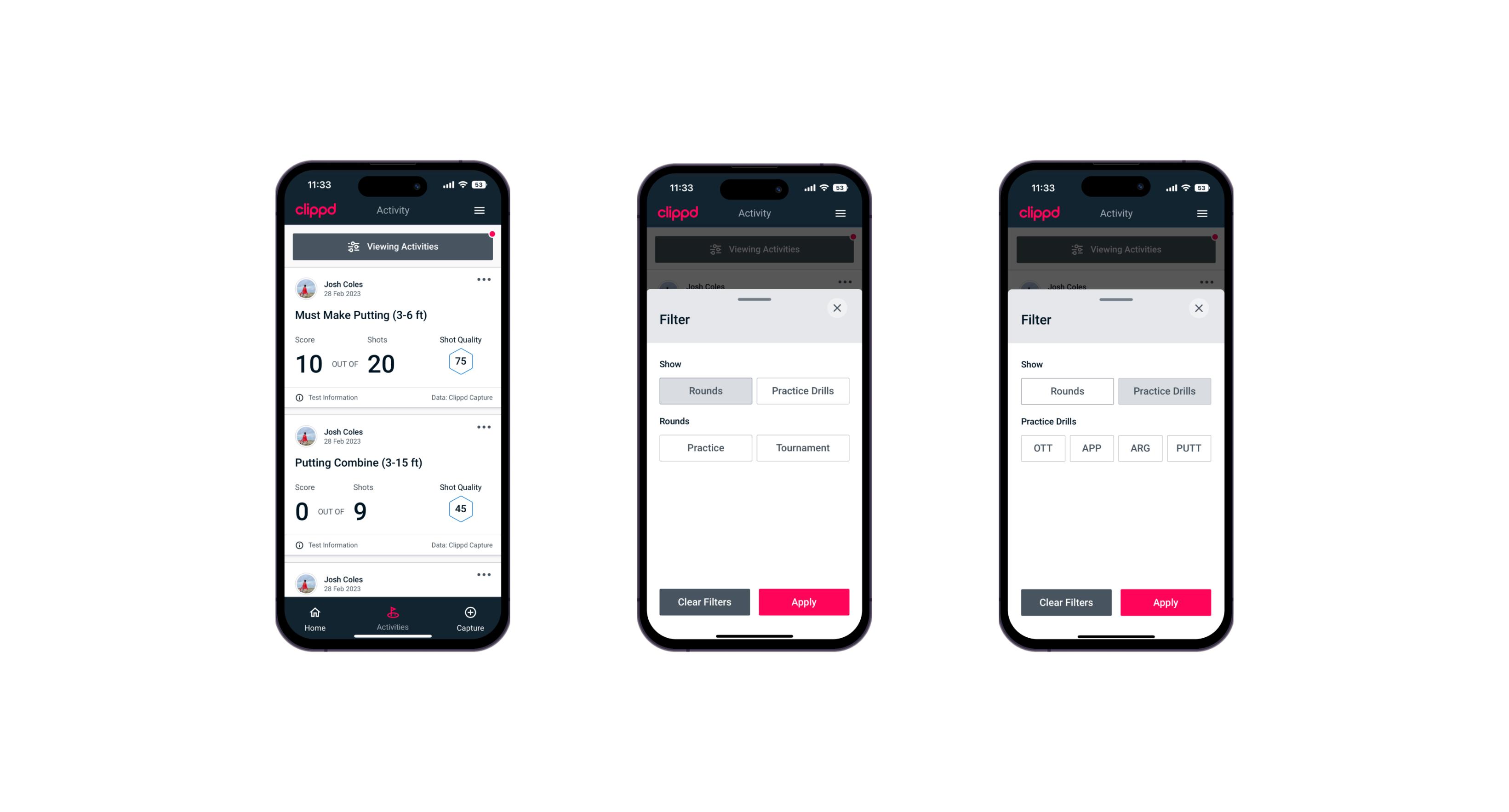The image size is (1509, 812).
Task: Tap the info icon on Putting Combine
Action: pyautogui.click(x=301, y=544)
